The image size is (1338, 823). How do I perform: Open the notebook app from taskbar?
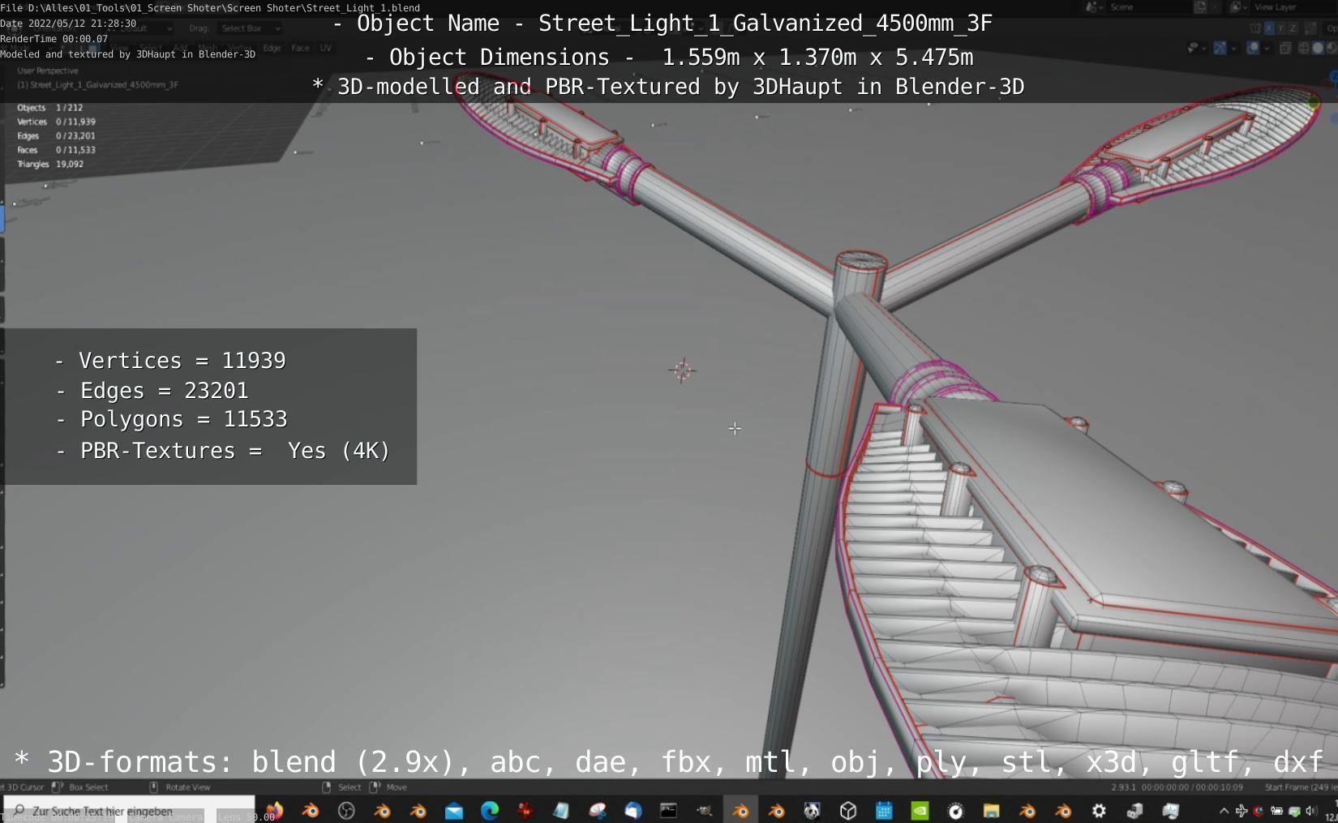(x=561, y=811)
